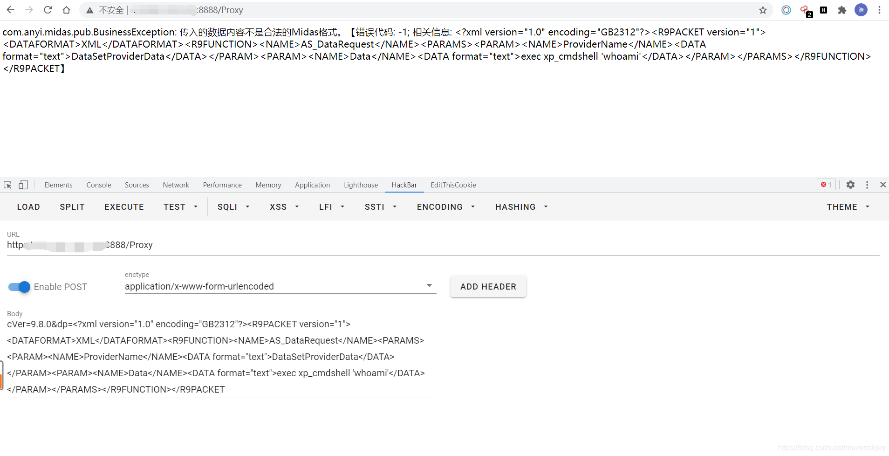889x456 pixels.
Task: Switch to the Console tab
Action: click(x=99, y=185)
